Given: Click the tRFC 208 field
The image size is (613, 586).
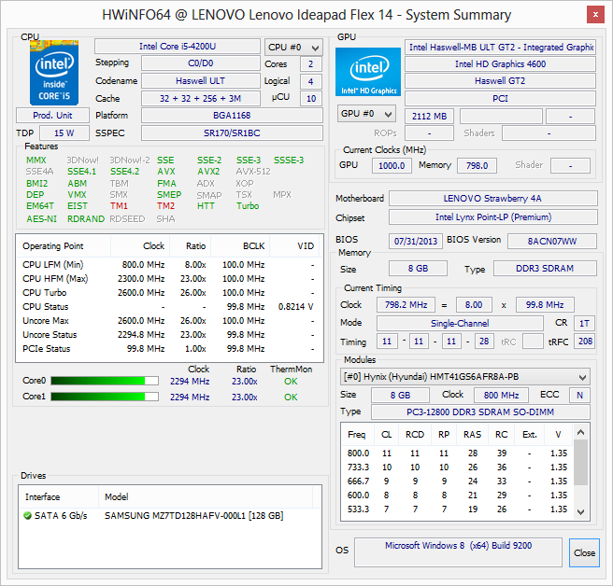Looking at the screenshot, I should (585, 342).
